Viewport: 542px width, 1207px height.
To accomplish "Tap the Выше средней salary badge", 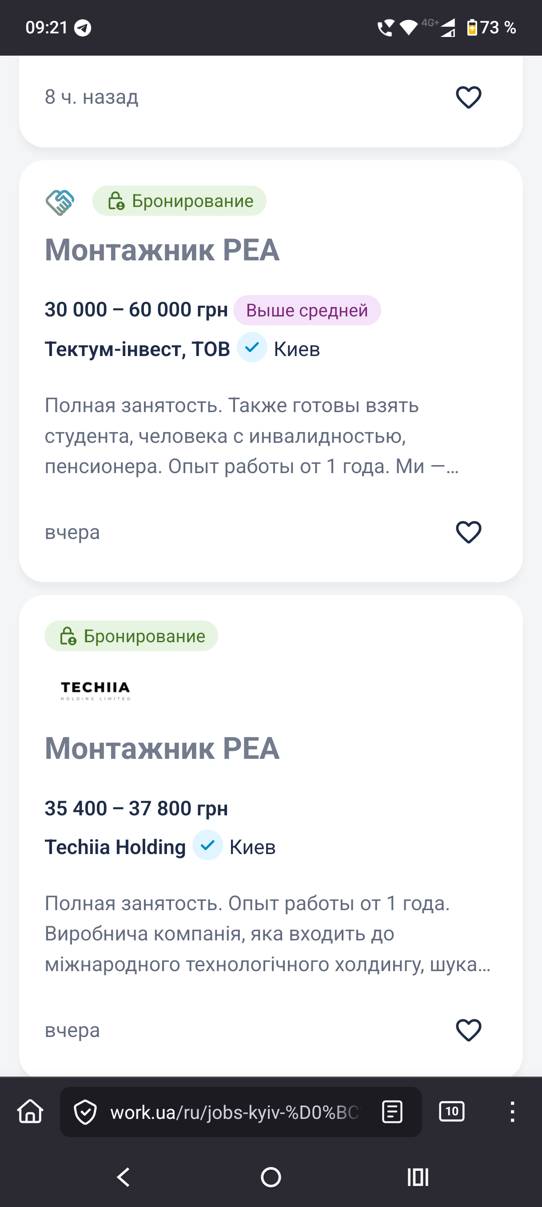I will point(307,310).
